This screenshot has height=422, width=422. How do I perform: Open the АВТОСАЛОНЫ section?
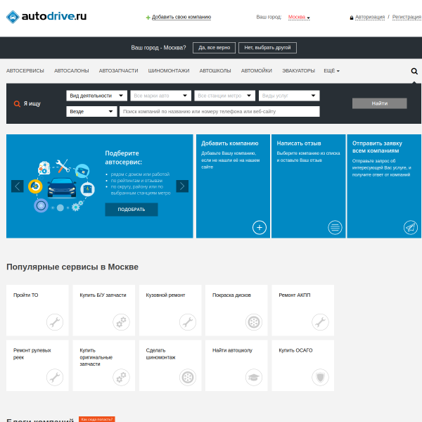tap(71, 71)
